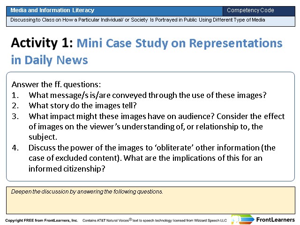Image resolution: width=300 pixels, height=225 pixels.
Task: Click the 'Contains AT&T Natural Voices' footer text
Action: (x=155, y=220)
